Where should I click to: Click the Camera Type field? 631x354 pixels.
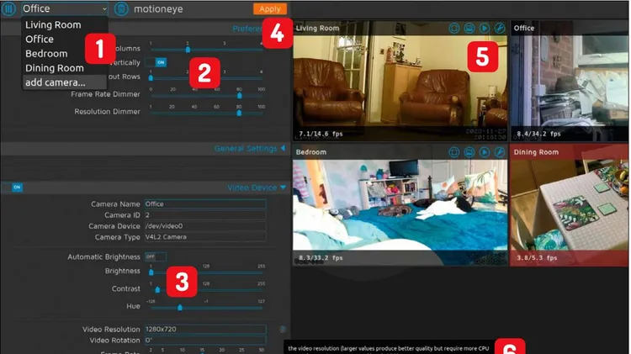[205, 237]
